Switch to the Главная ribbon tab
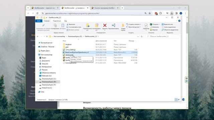This screenshot has height=120, width=214. tap(47, 21)
